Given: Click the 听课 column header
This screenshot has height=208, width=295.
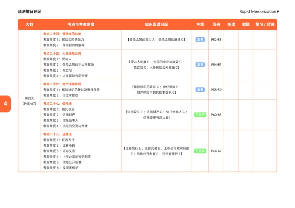Looking at the screenshot, I should (x=231, y=24).
